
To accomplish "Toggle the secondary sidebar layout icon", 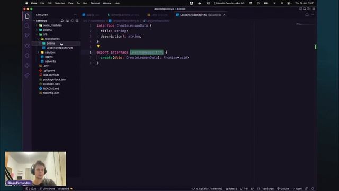I will 308,9.
